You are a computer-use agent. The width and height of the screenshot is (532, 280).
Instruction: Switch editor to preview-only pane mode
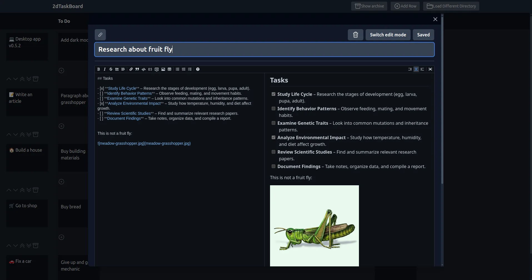[422, 69]
